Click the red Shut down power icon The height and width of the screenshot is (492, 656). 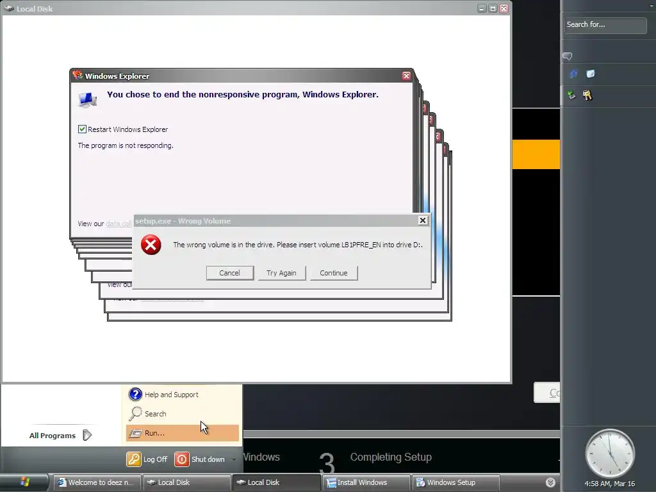click(x=181, y=459)
